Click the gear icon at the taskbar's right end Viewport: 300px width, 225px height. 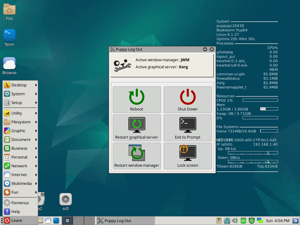296,221
